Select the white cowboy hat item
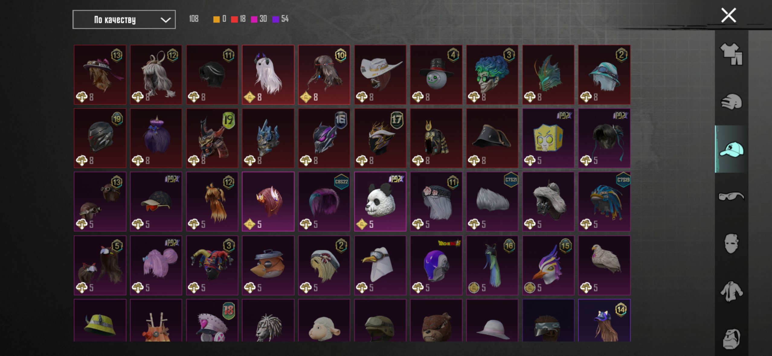The width and height of the screenshot is (772, 356). 380,75
